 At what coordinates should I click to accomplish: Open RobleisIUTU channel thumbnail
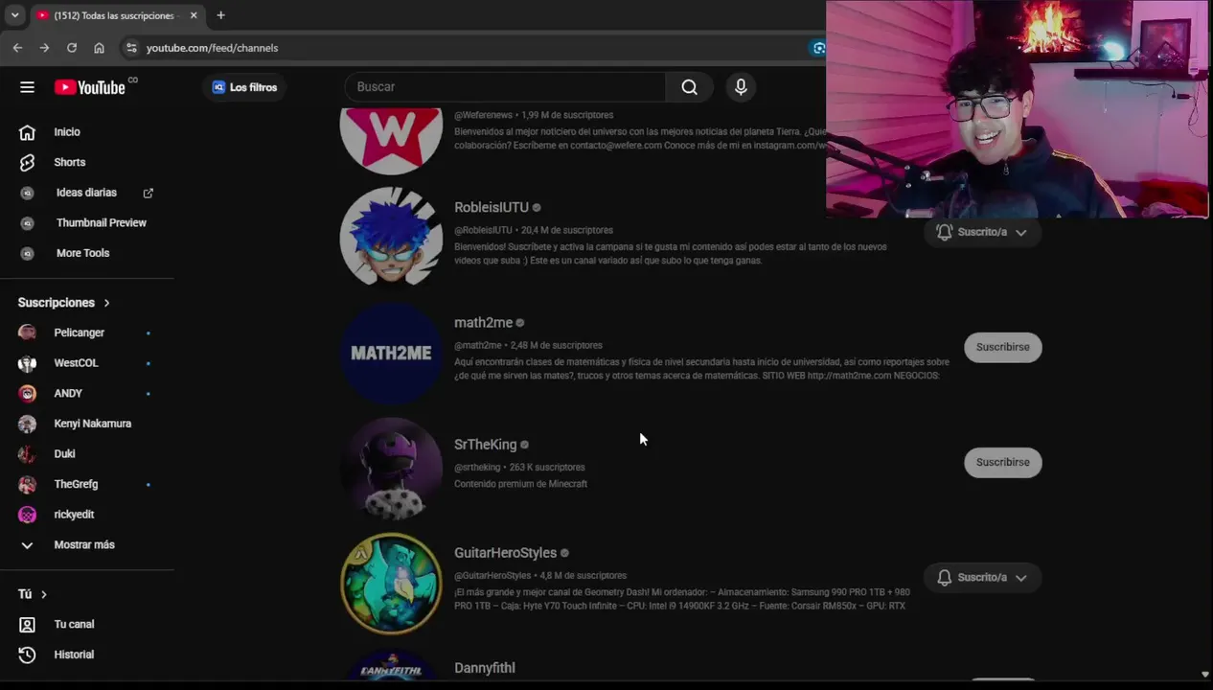pos(391,237)
